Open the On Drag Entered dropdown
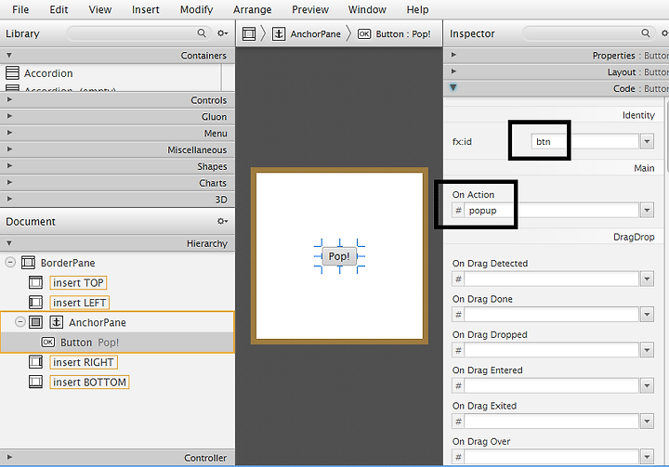 click(647, 386)
